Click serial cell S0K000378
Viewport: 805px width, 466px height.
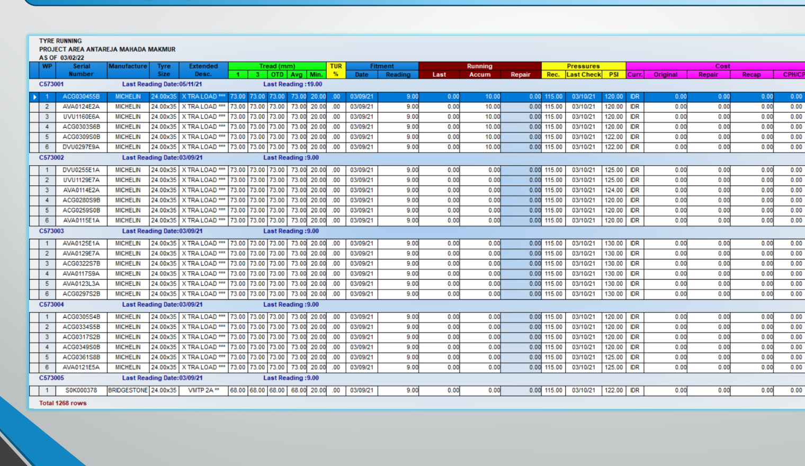(81, 391)
